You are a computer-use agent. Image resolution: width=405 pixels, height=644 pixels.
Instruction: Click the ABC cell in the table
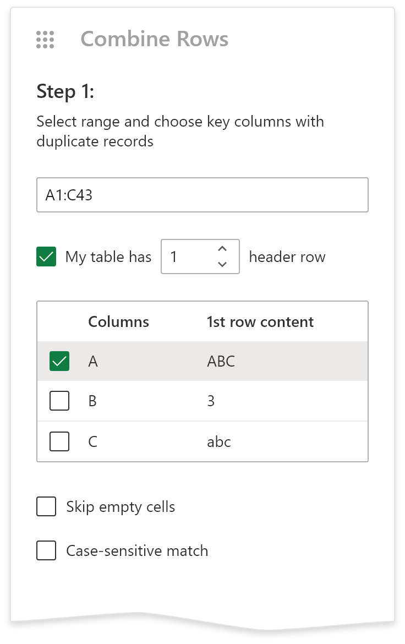(x=220, y=361)
